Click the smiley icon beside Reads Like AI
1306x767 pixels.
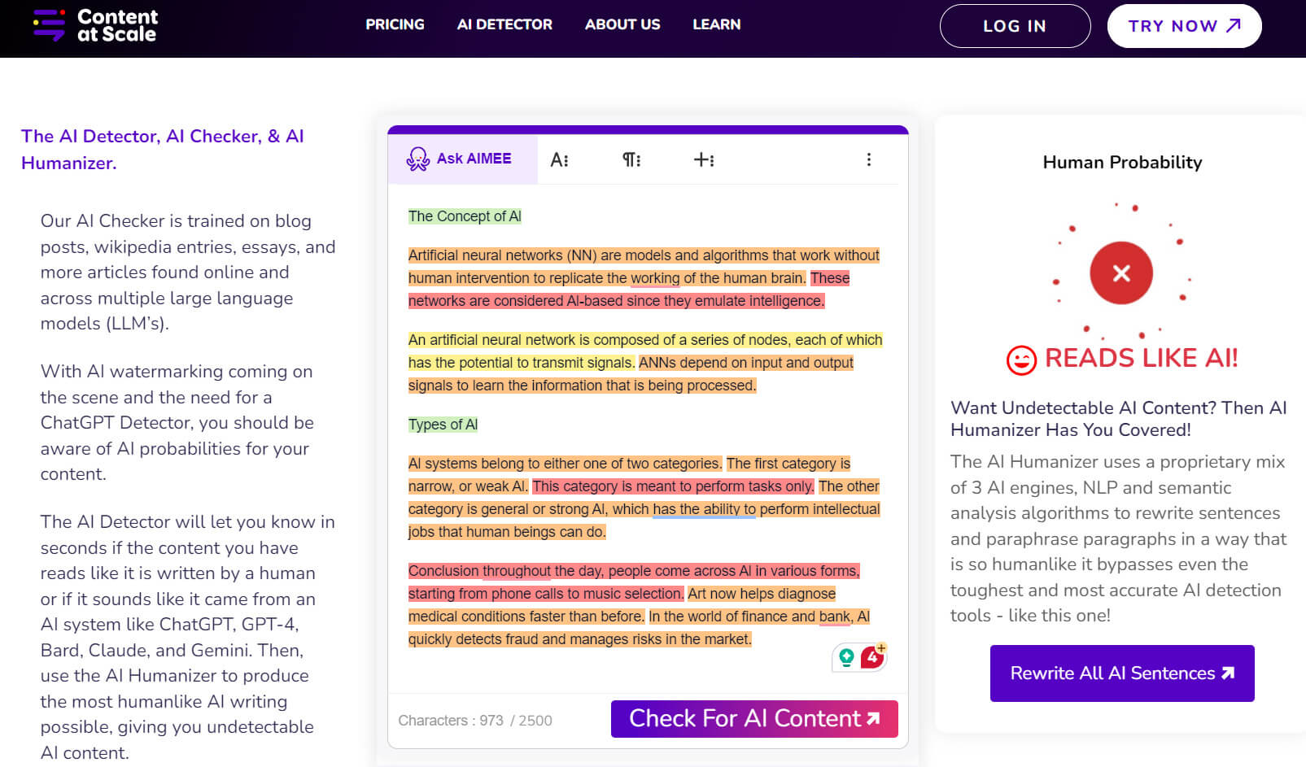click(1021, 360)
